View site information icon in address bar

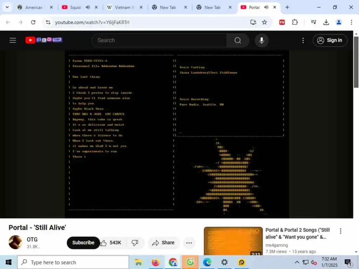48,22
